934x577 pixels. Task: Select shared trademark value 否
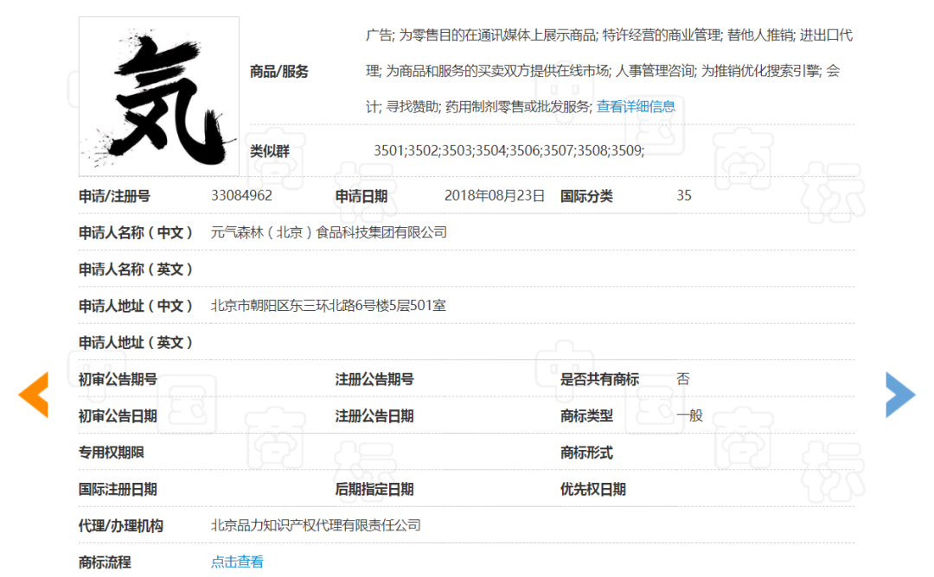click(x=682, y=379)
